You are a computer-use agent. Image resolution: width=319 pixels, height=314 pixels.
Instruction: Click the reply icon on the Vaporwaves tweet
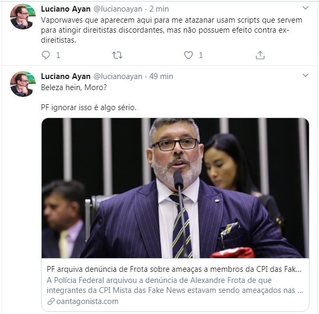point(46,55)
